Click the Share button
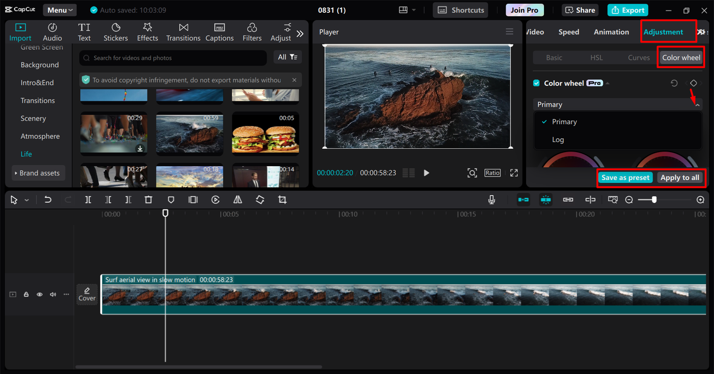Screen dimensions: 714x374 click(x=580, y=10)
